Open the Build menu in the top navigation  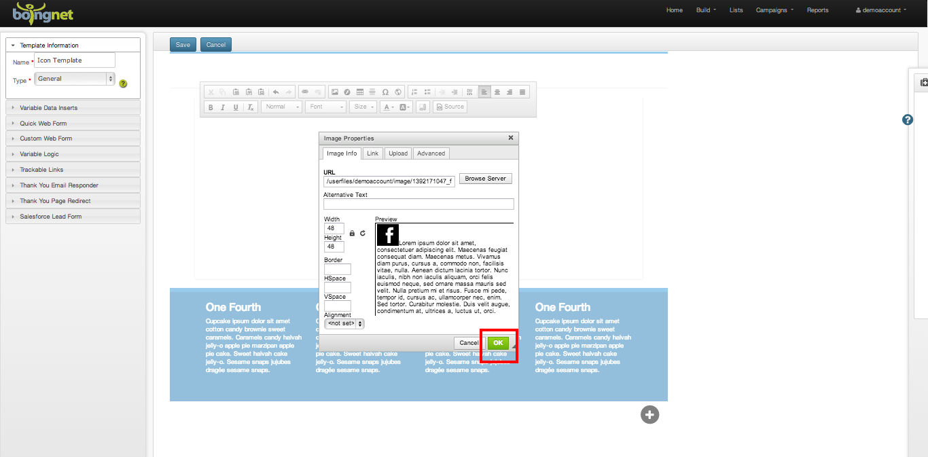tap(706, 10)
